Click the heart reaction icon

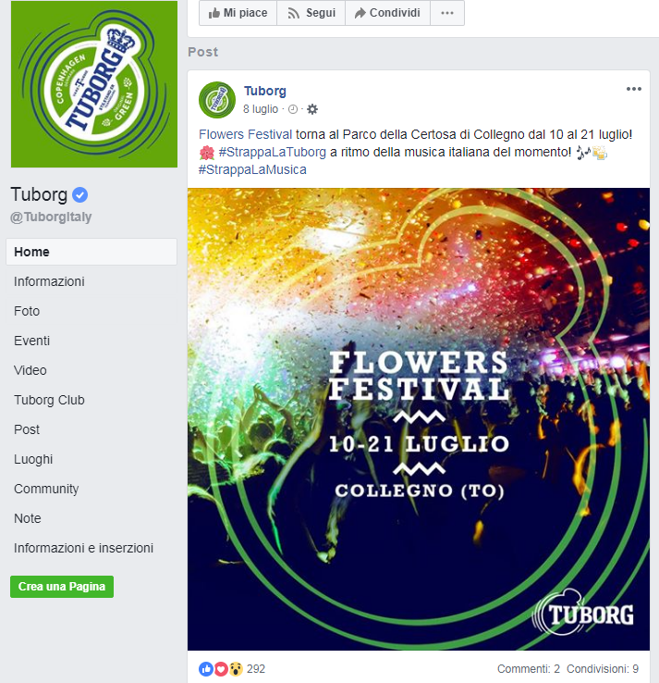(x=221, y=668)
